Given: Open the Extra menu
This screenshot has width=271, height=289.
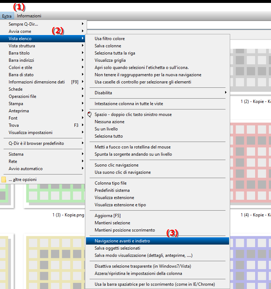Looking at the screenshot, I should coord(7,16).
